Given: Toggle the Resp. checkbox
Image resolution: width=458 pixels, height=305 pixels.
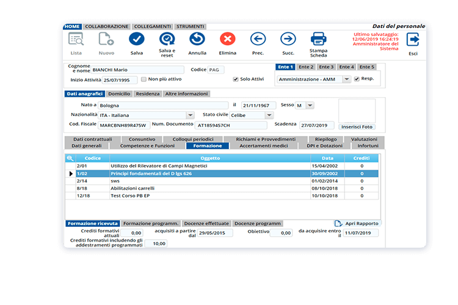Looking at the screenshot, I should pyautogui.click(x=357, y=79).
